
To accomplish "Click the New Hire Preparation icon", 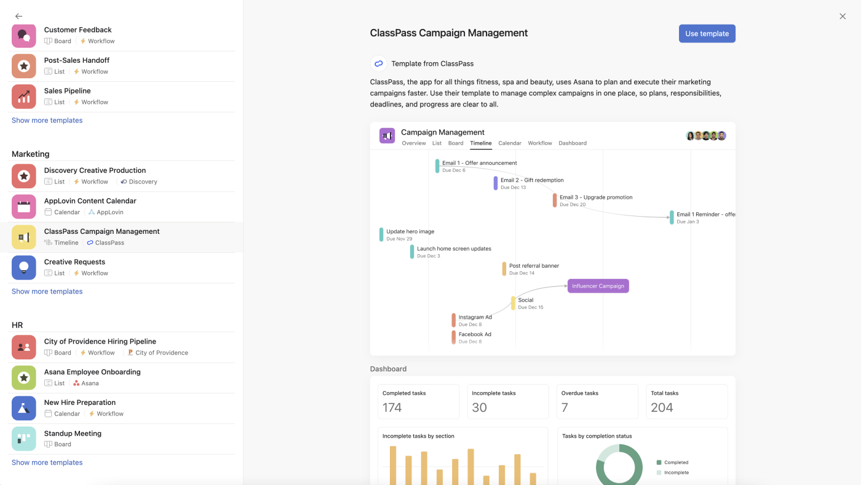I will point(24,408).
